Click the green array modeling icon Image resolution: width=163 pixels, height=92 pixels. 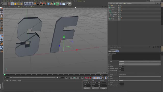point(58,4)
